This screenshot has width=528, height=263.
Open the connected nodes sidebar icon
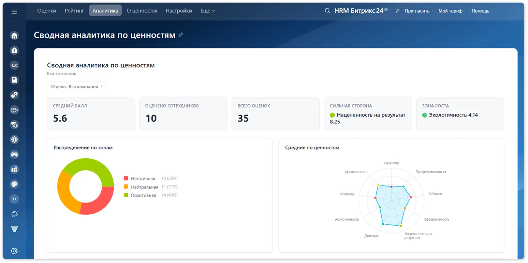point(14,214)
